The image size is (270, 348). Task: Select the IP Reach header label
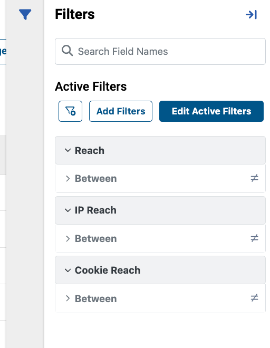(x=95, y=210)
